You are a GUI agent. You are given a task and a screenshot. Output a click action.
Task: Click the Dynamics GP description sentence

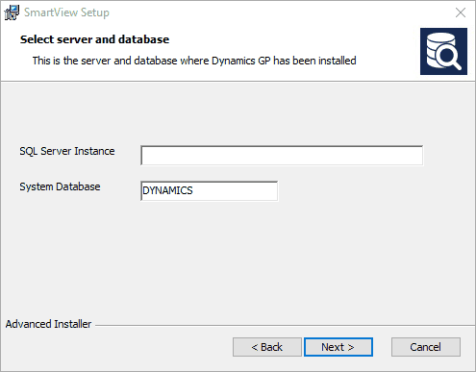coord(194,61)
